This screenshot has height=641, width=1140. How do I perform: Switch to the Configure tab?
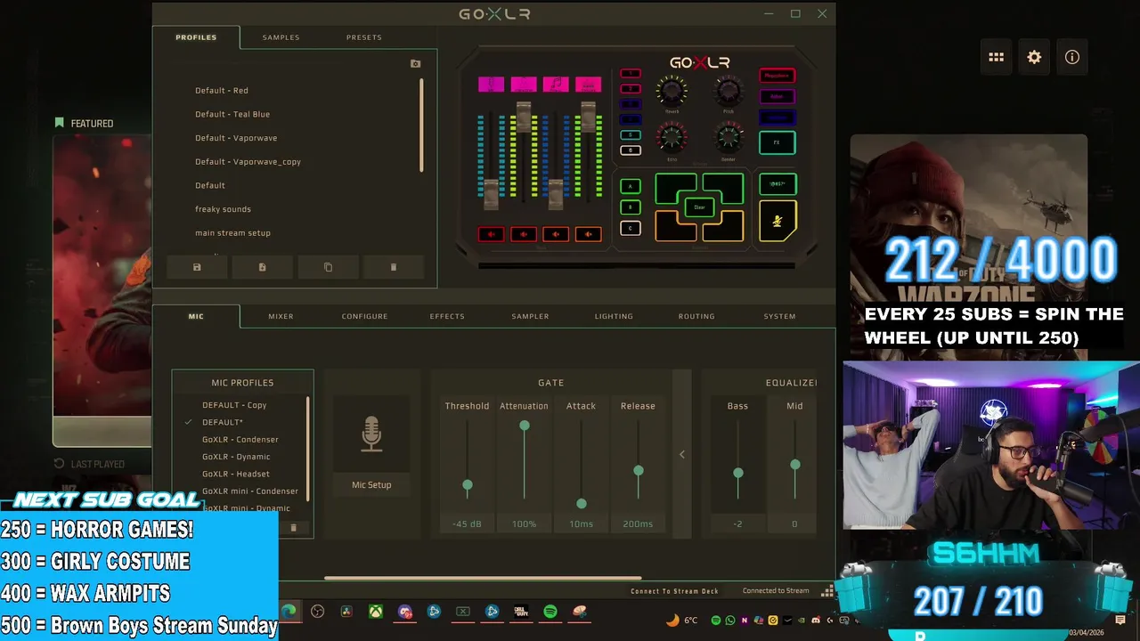[x=364, y=316]
